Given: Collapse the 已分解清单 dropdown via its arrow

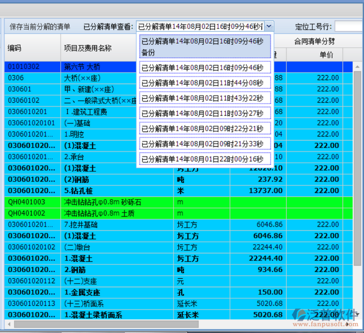Looking at the screenshot, I should [269, 26].
